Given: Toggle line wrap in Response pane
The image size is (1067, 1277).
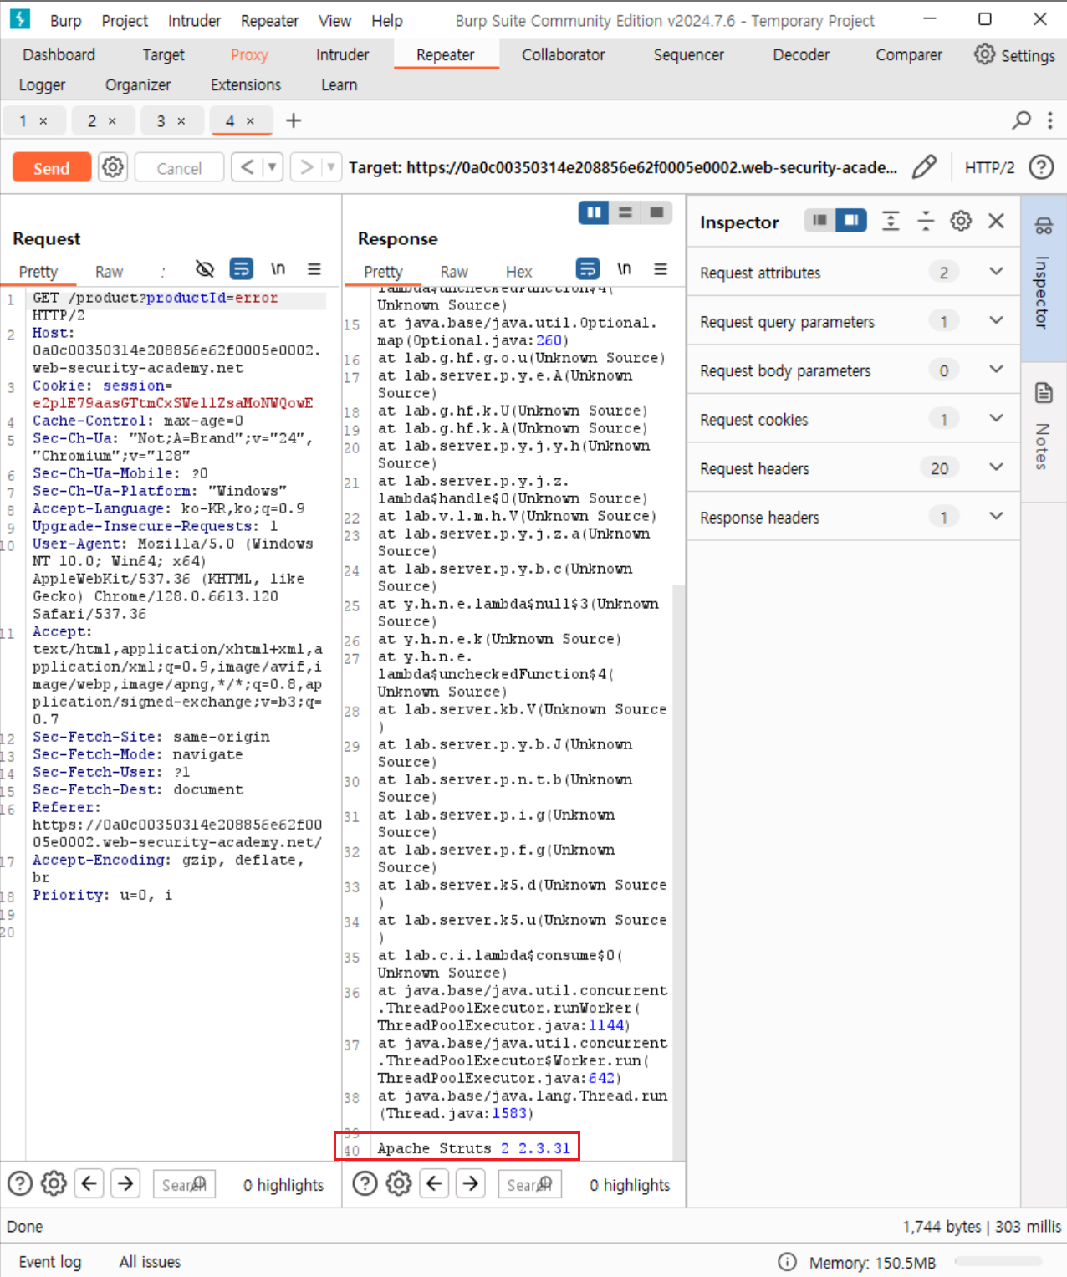Looking at the screenshot, I should pyautogui.click(x=588, y=268).
